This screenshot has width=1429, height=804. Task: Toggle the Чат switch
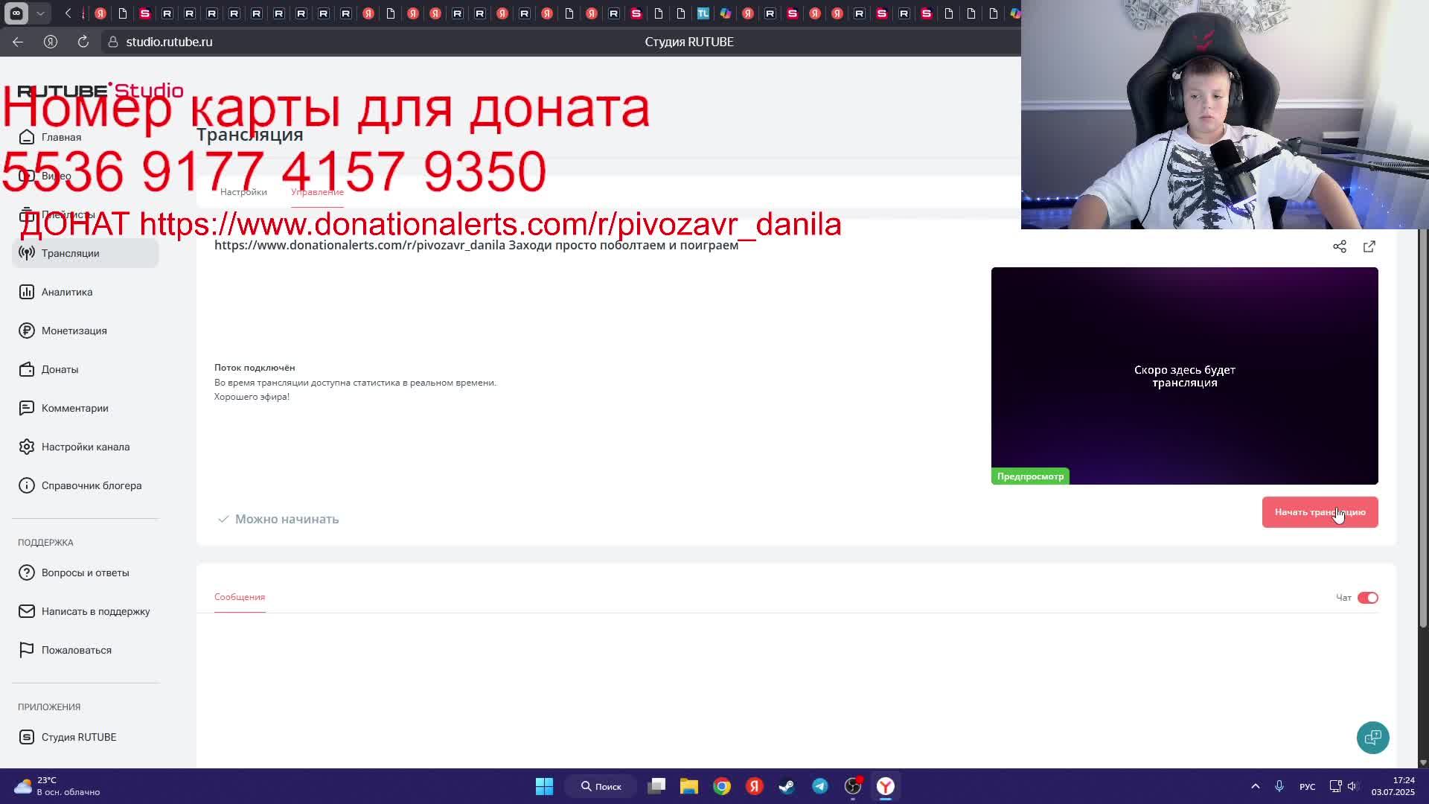tap(1368, 598)
